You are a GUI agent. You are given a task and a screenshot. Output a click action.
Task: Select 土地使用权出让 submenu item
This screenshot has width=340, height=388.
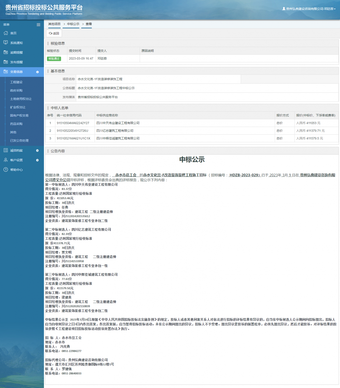pyautogui.click(x=21, y=99)
